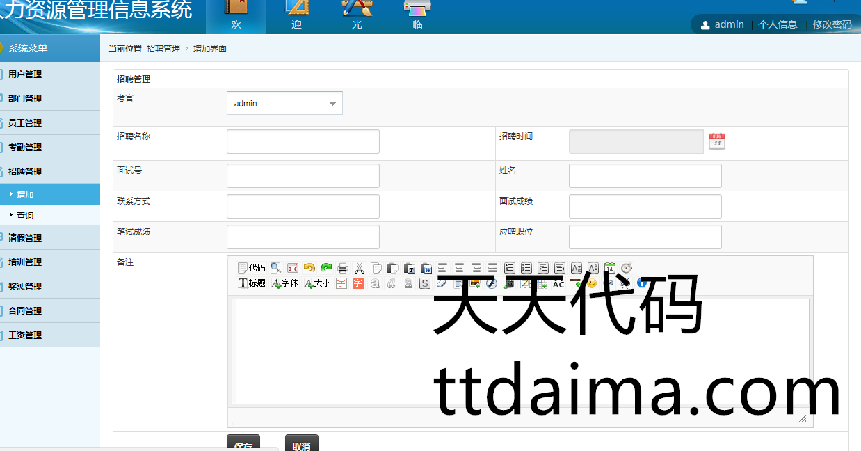The height and width of the screenshot is (451, 861).
Task: Expand the 请假管理 menu section
Action: click(25, 237)
